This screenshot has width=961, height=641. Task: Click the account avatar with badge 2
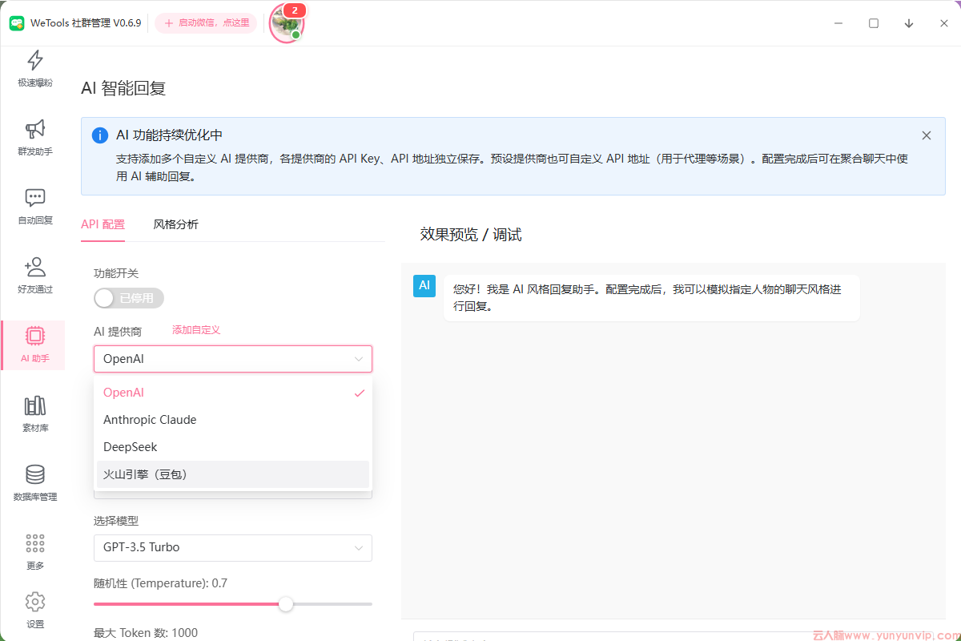tap(286, 23)
